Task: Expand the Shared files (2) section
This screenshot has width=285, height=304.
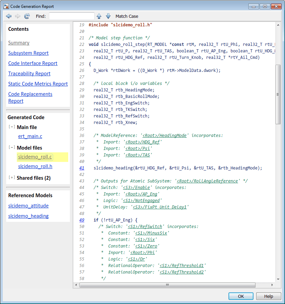Action: point(12,178)
